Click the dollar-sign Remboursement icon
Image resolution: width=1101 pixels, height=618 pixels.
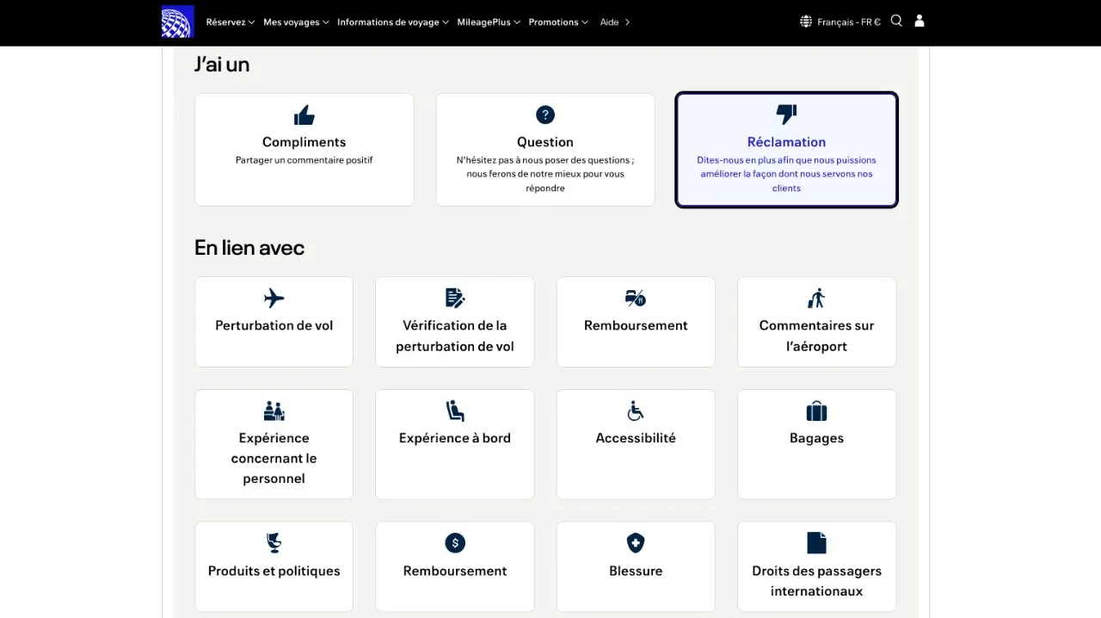pyautogui.click(x=455, y=543)
